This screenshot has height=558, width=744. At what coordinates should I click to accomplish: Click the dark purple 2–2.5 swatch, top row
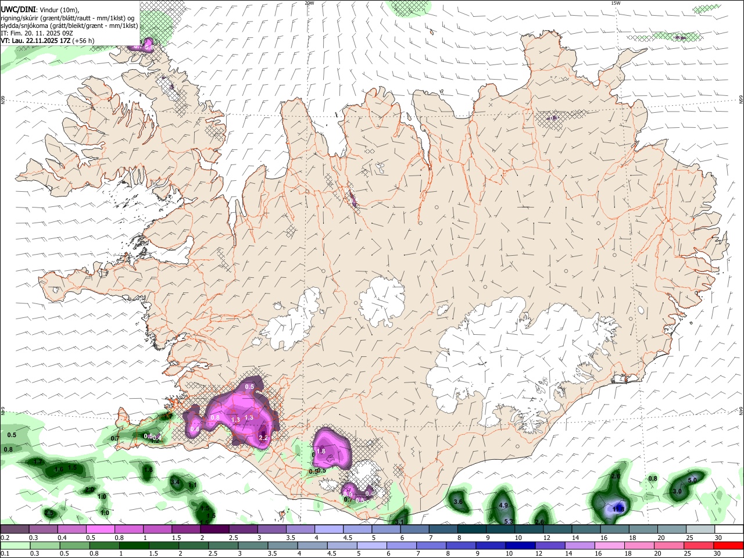tap(215, 530)
